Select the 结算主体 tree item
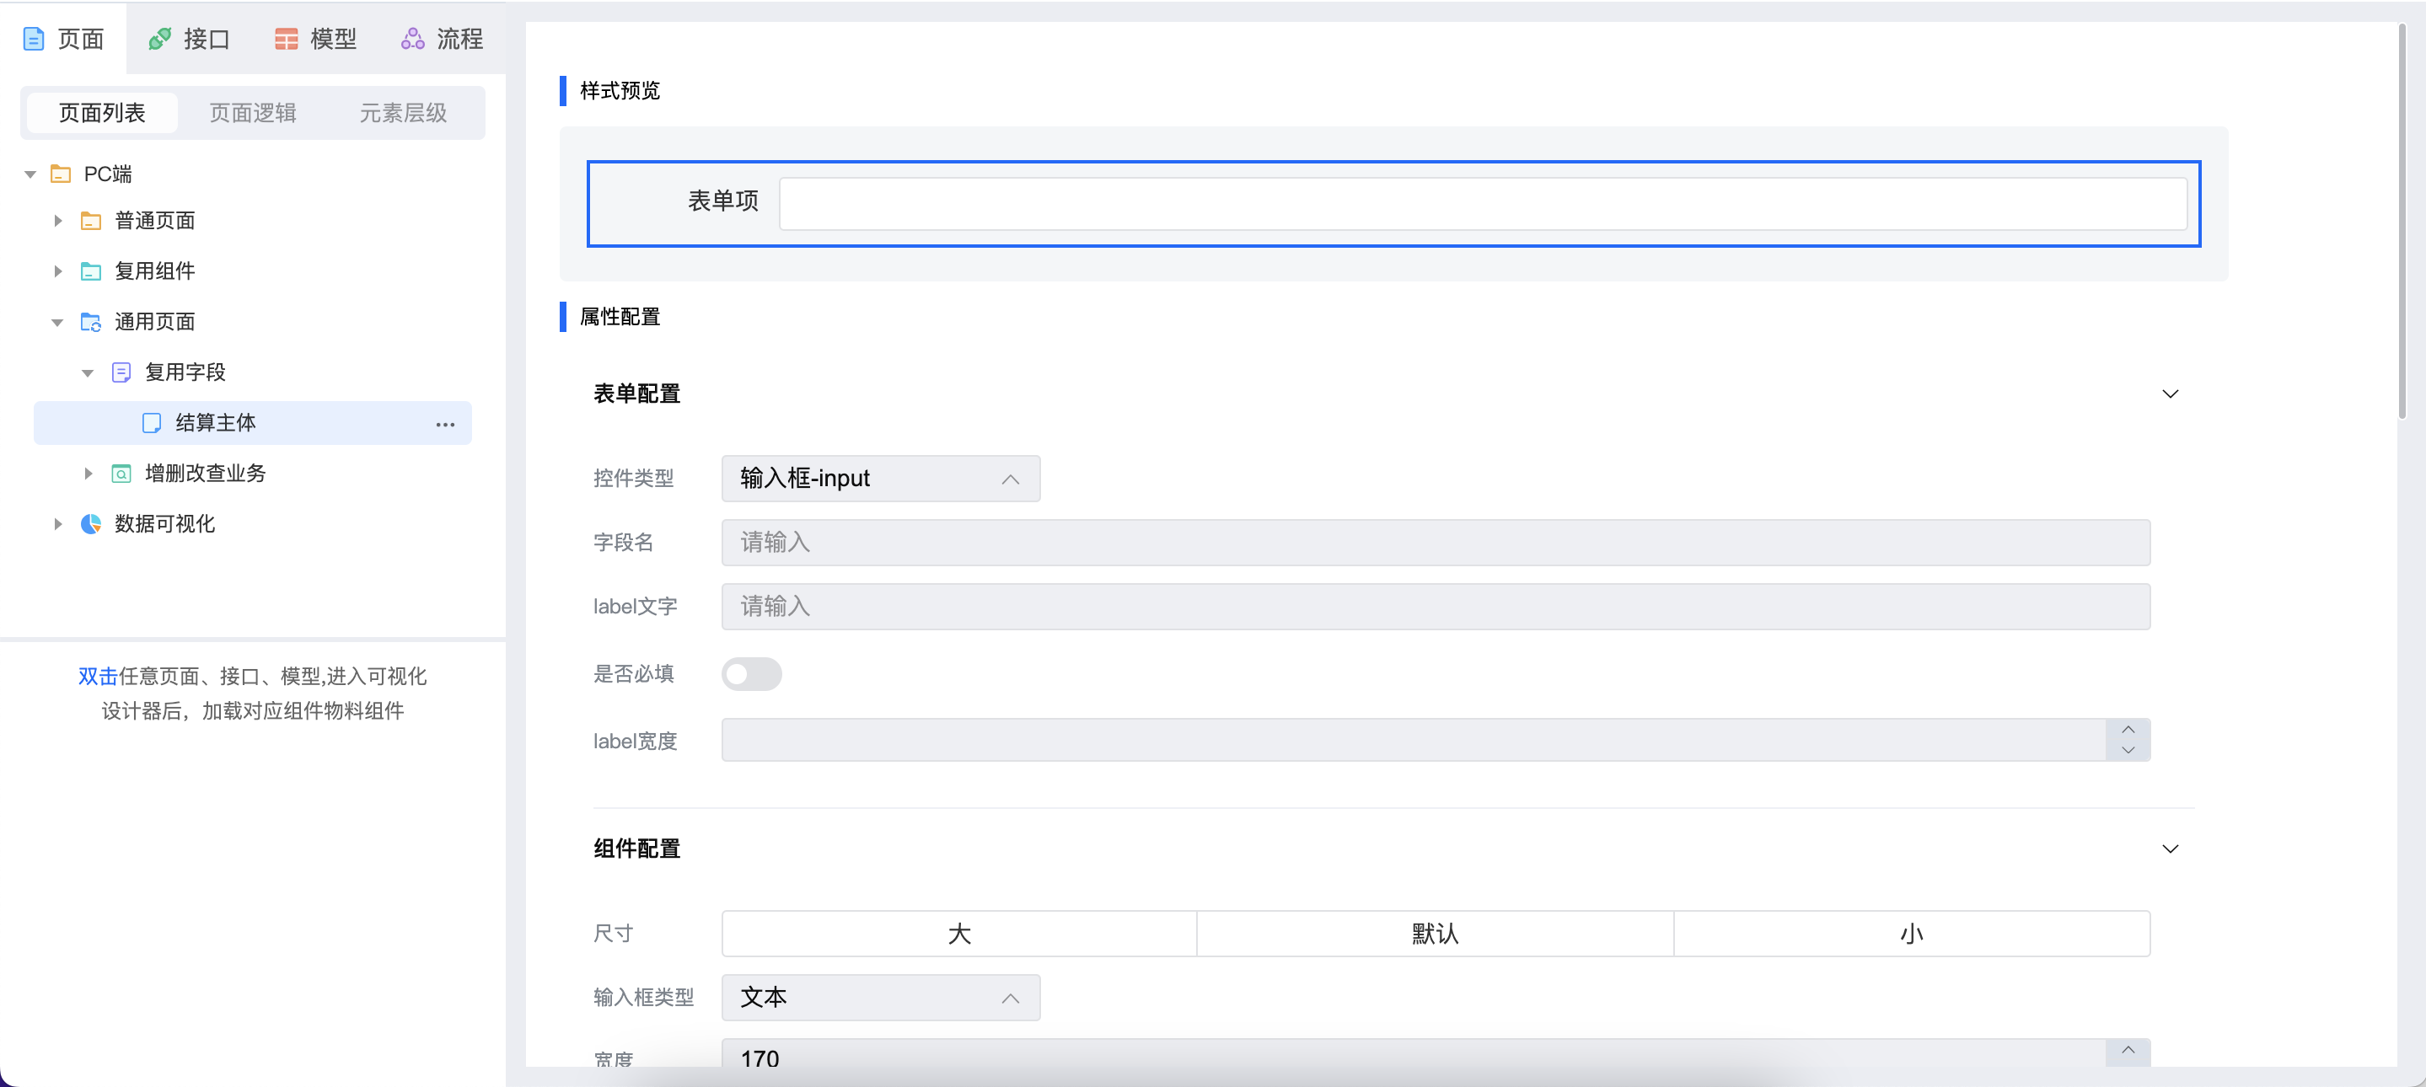This screenshot has height=1087, width=2426. coord(252,422)
